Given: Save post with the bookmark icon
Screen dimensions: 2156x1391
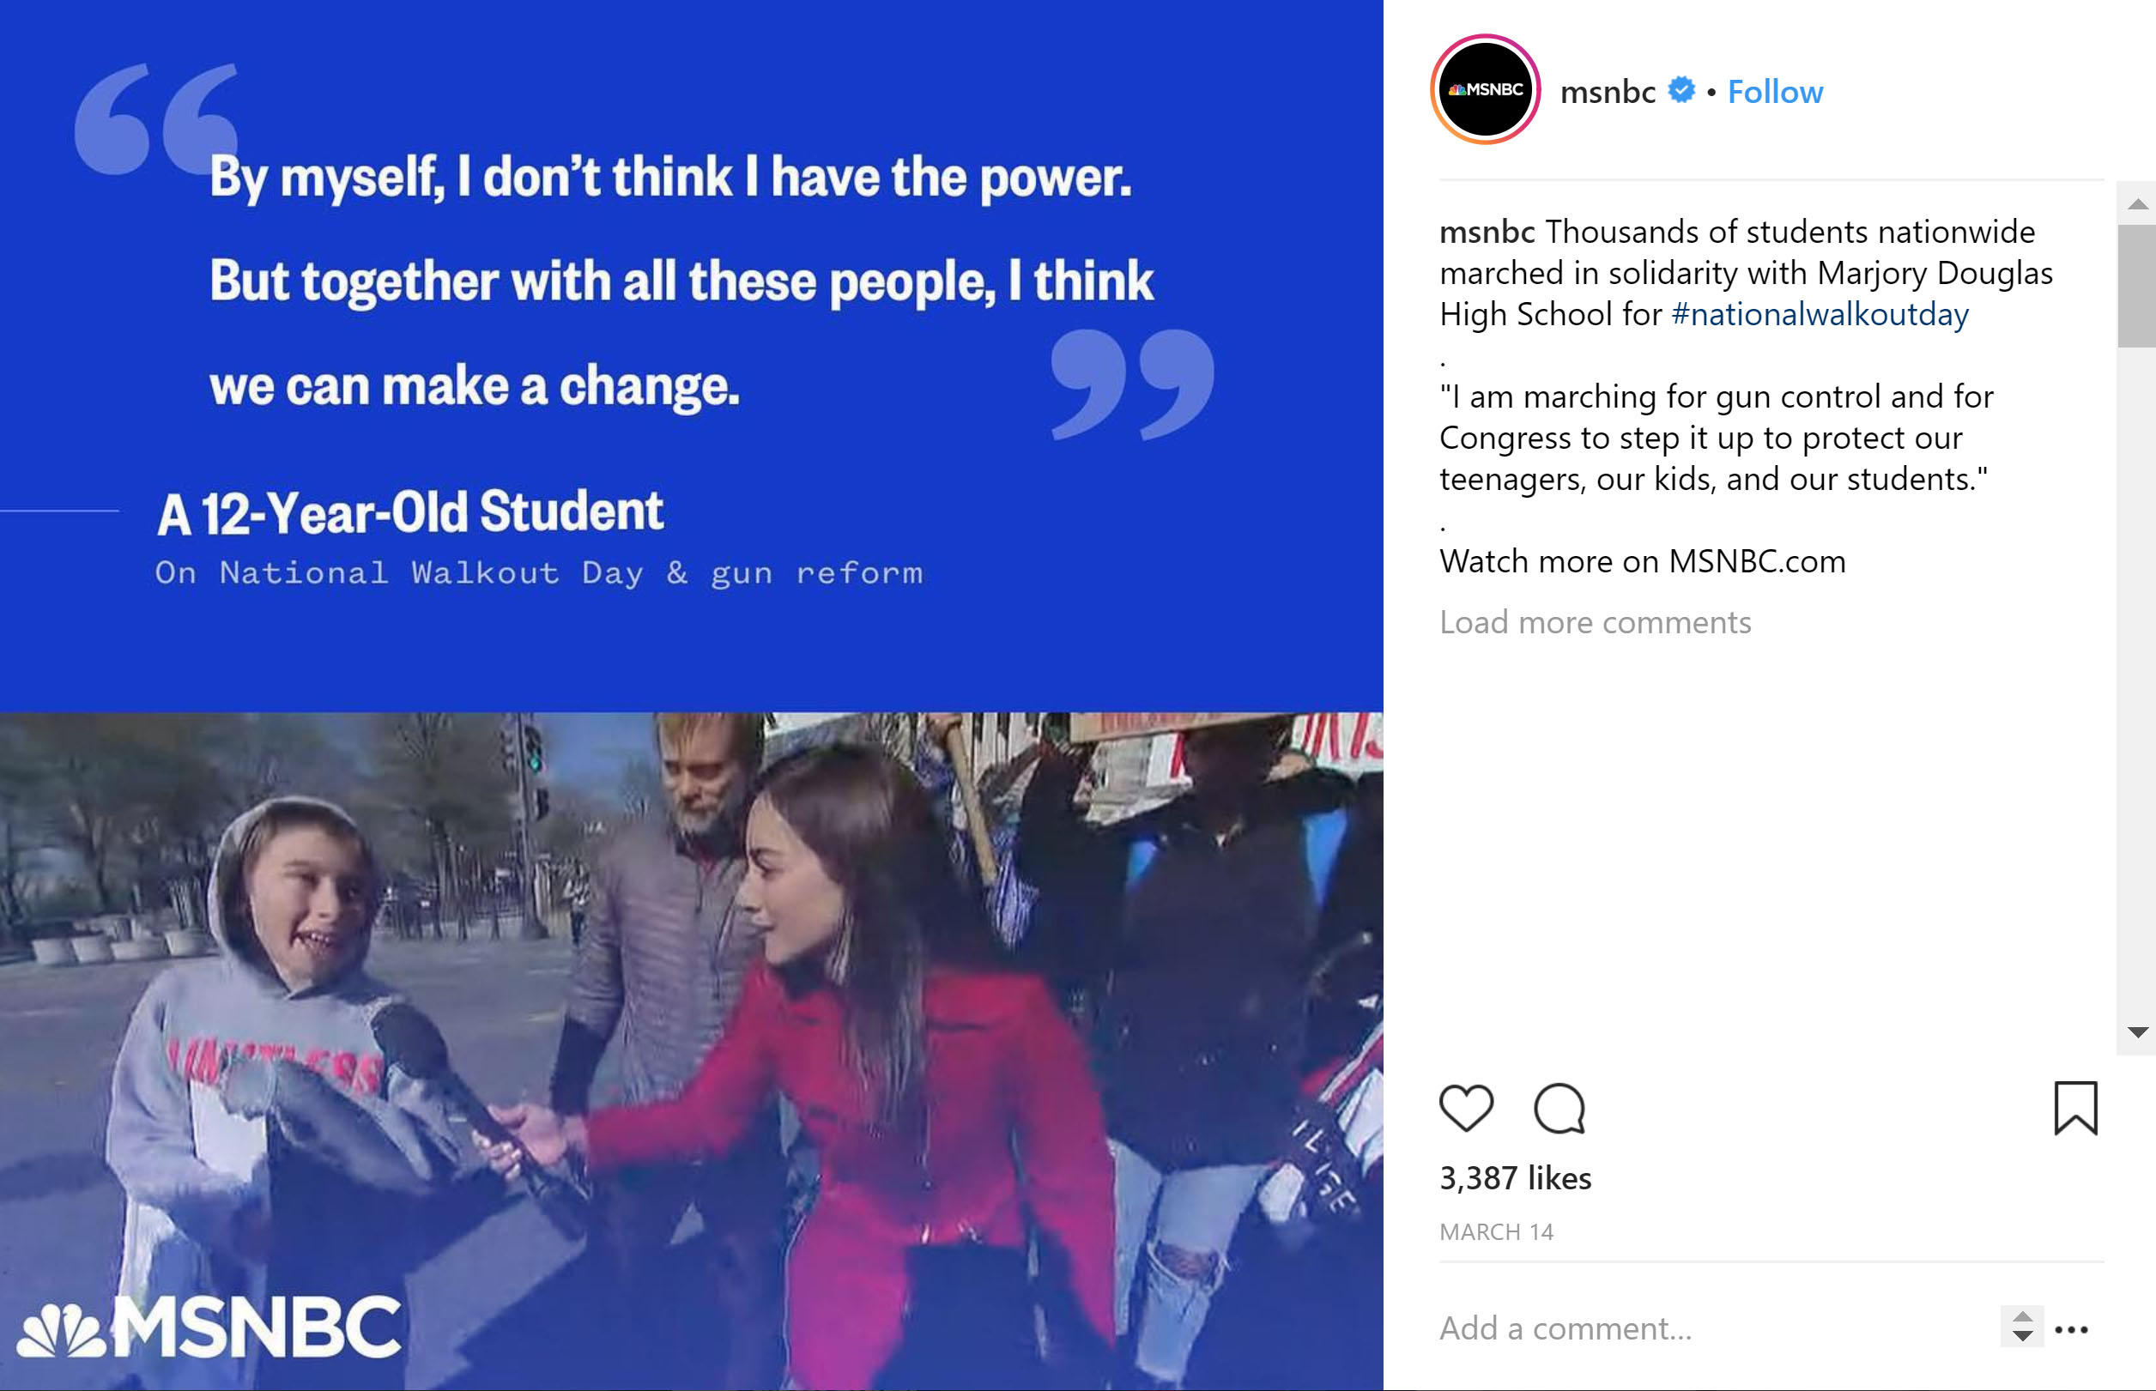Looking at the screenshot, I should [2075, 1107].
